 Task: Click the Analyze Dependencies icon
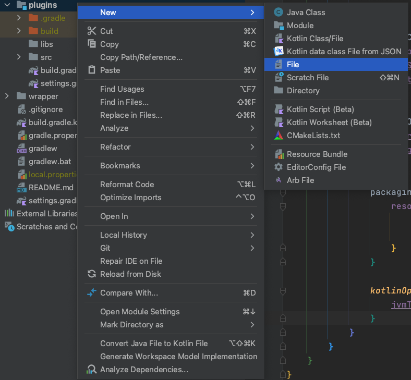(91, 369)
